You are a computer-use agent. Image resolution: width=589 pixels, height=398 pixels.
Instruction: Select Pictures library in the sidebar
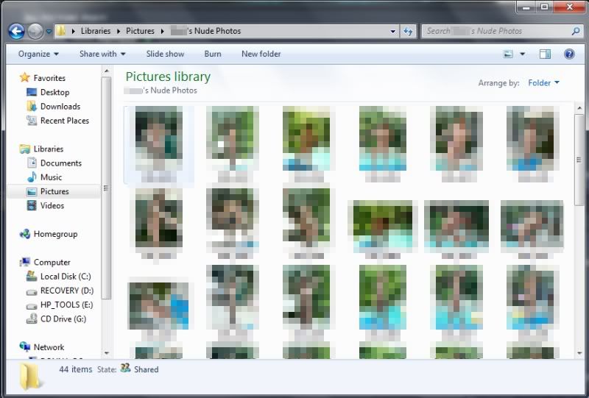tap(54, 191)
